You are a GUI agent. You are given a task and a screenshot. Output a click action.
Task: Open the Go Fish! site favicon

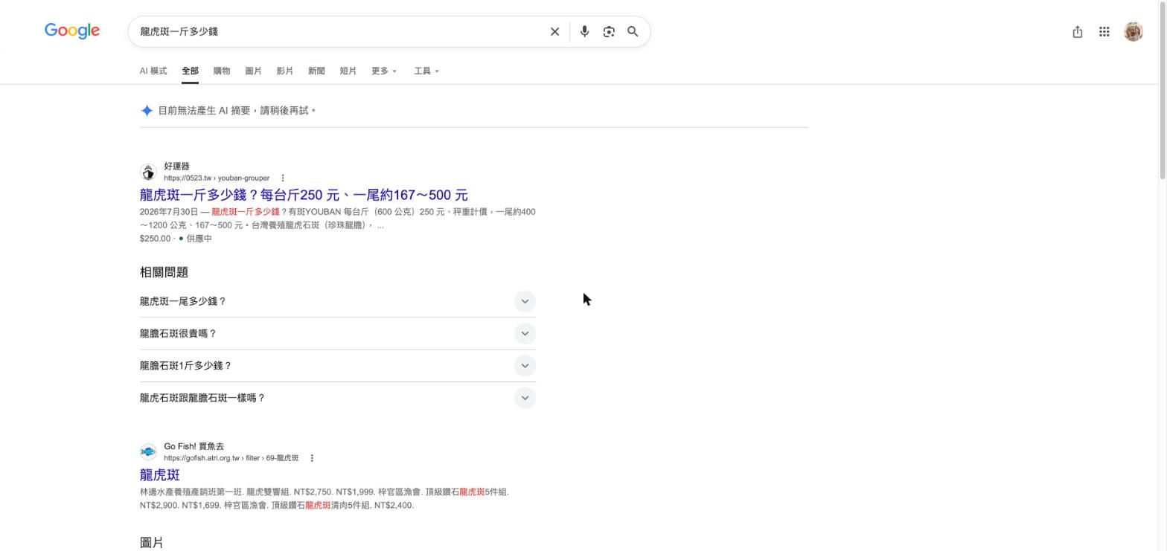coord(148,452)
